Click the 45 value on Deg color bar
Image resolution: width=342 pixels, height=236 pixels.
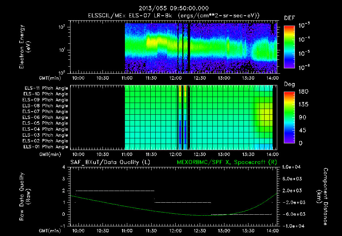click(x=303, y=130)
